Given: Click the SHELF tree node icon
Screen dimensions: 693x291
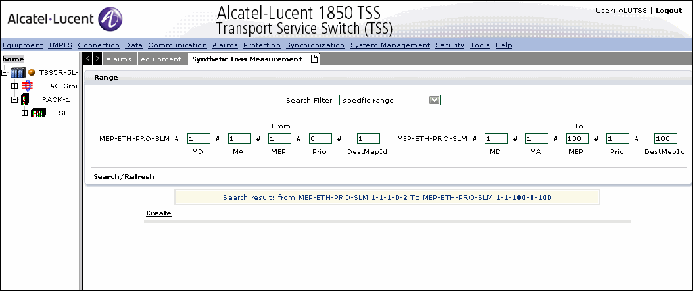Looking at the screenshot, I should tap(39, 113).
